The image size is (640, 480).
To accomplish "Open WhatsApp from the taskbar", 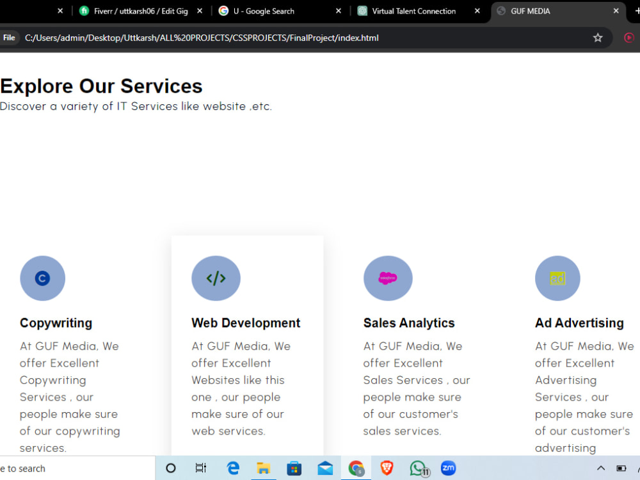I will (419, 468).
